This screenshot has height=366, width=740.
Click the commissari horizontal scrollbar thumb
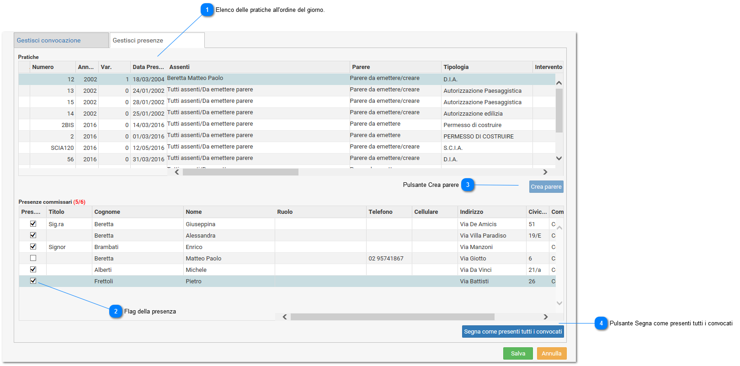[x=393, y=317]
